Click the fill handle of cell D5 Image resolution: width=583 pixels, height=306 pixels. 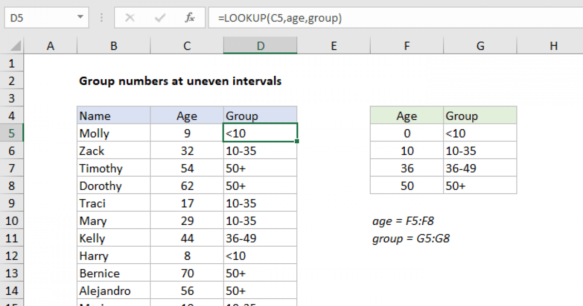pyautogui.click(x=296, y=141)
